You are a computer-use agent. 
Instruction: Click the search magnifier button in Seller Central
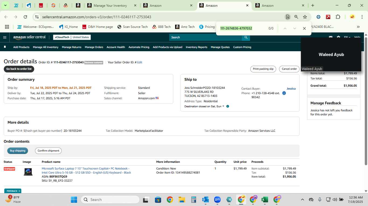[246, 37]
